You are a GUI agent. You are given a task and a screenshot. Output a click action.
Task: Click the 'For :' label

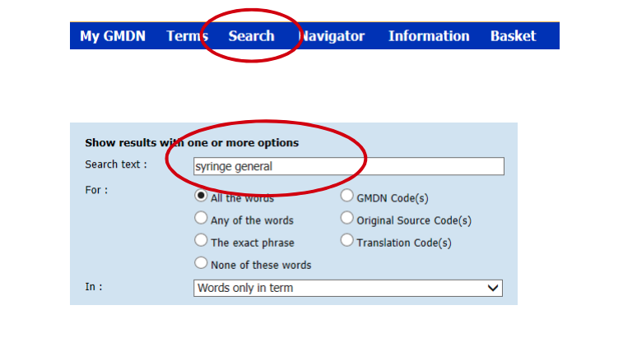pyautogui.click(x=96, y=190)
